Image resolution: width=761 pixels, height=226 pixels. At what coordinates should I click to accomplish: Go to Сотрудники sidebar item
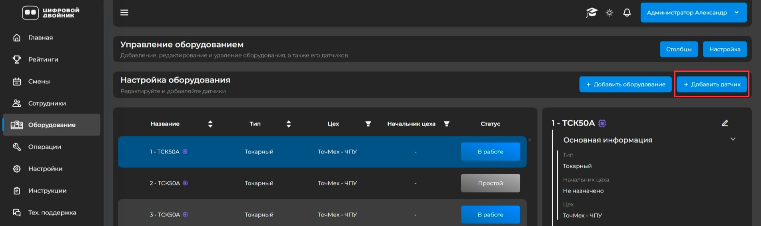pos(47,103)
